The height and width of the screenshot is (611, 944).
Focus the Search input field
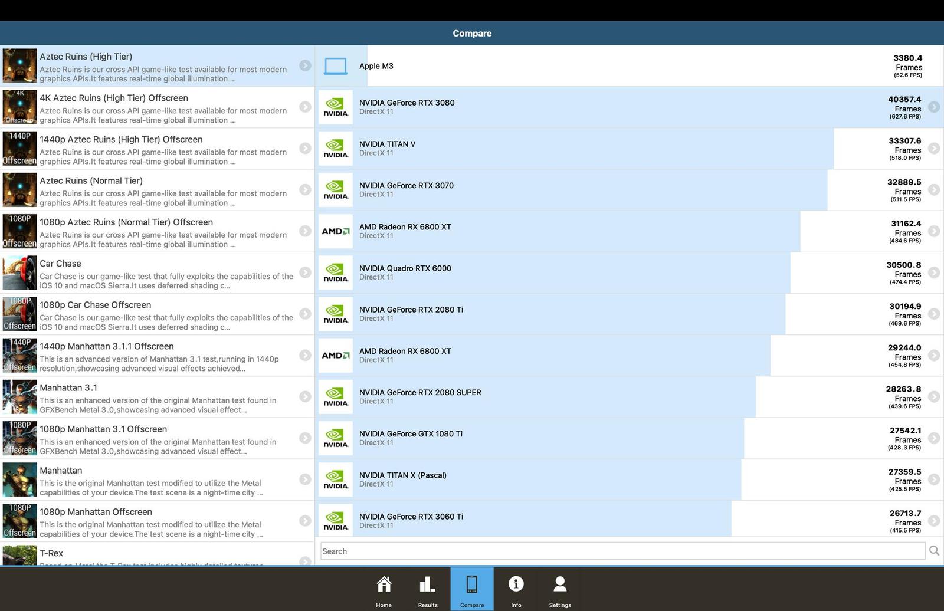[622, 551]
